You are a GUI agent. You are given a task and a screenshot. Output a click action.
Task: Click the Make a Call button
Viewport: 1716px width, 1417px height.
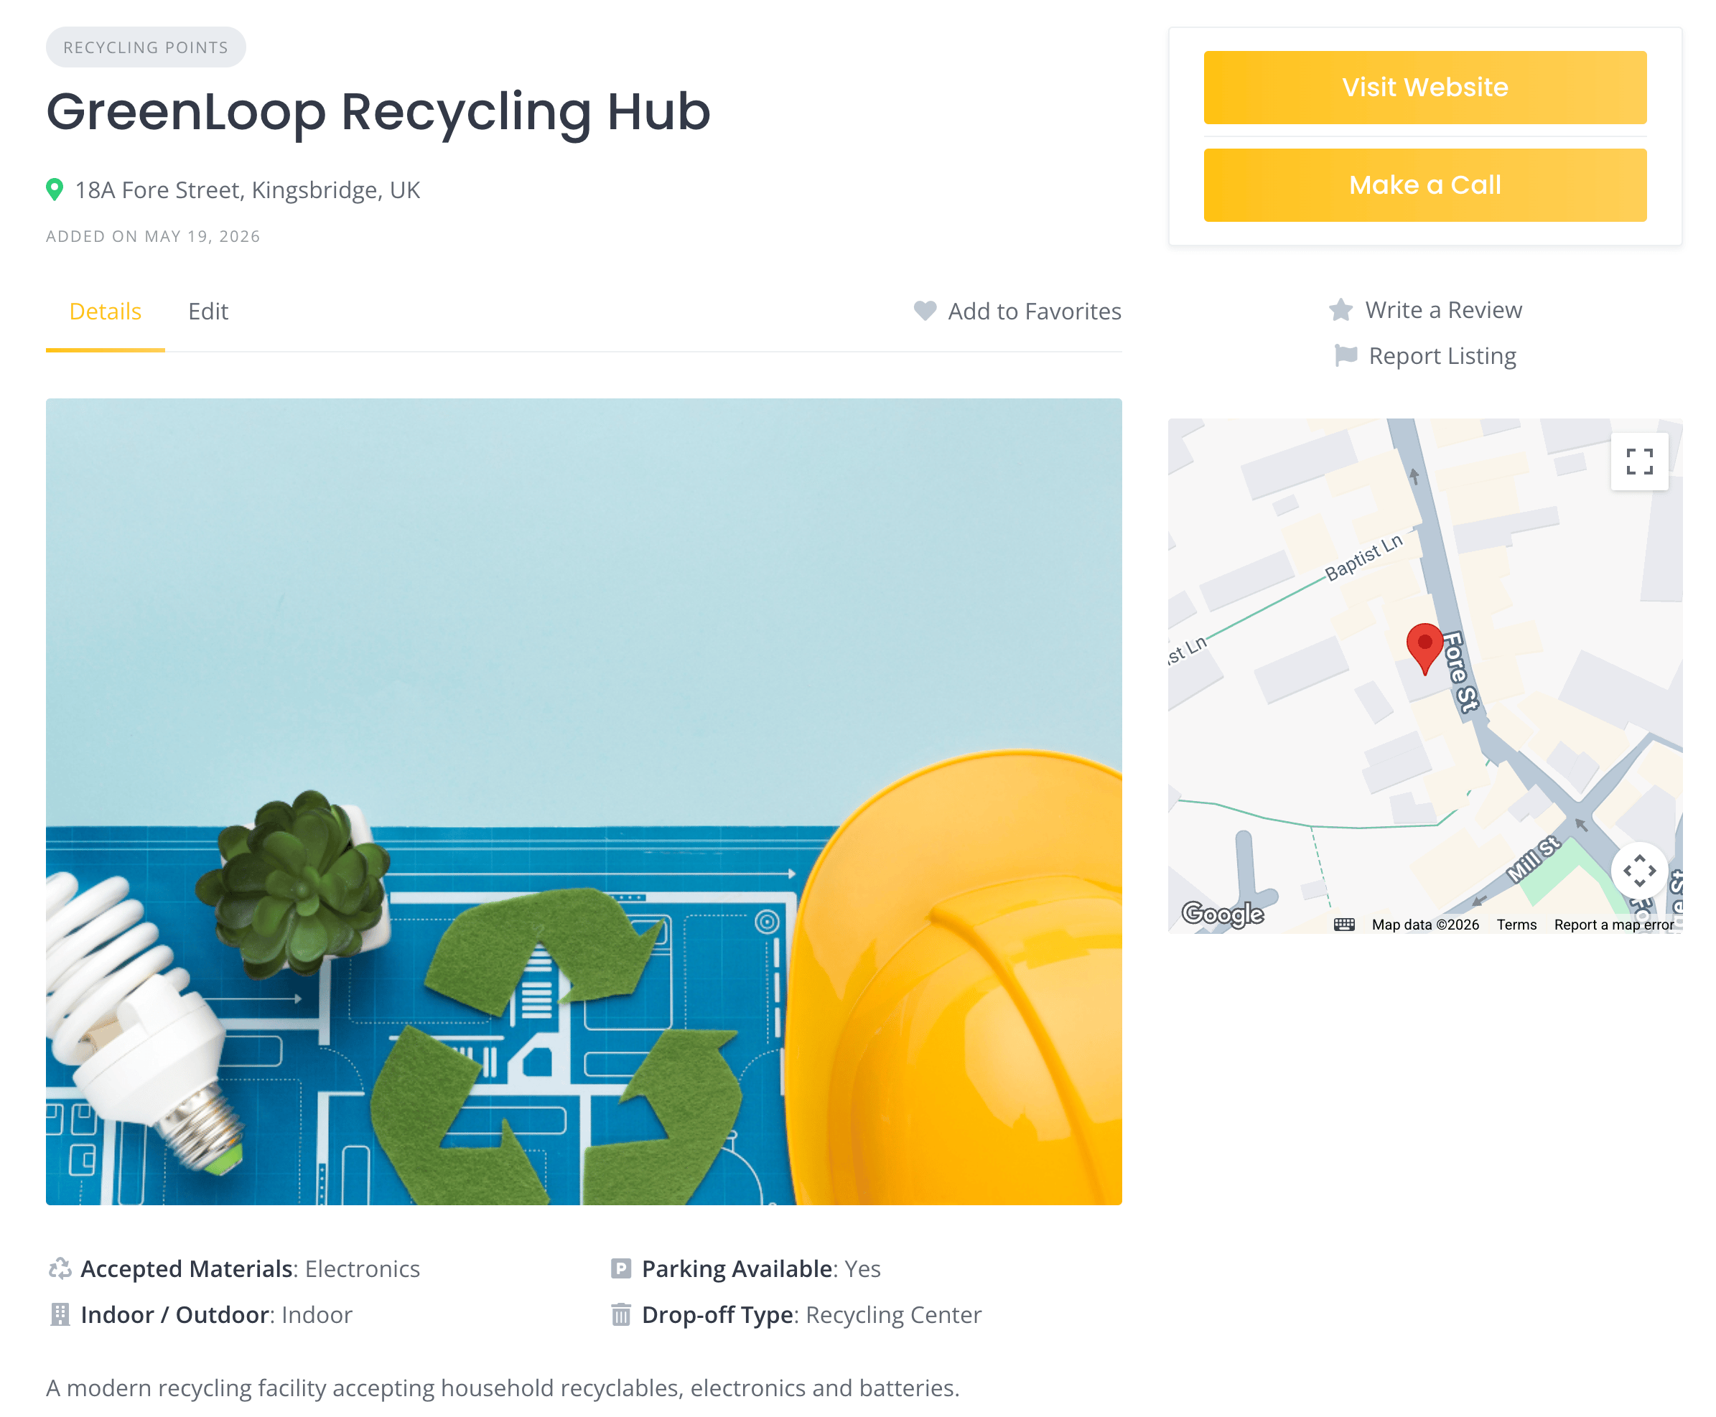click(1424, 185)
